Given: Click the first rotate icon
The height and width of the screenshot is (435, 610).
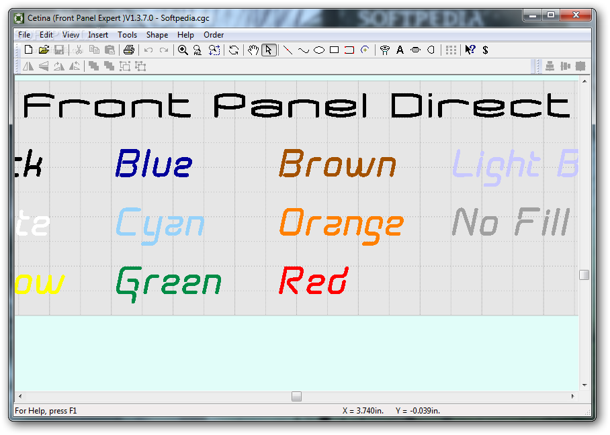Looking at the screenshot, I should [x=59, y=66].
